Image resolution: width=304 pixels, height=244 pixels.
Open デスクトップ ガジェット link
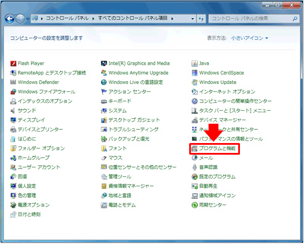134,120
